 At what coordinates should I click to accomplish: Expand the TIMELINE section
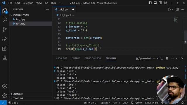18,98
